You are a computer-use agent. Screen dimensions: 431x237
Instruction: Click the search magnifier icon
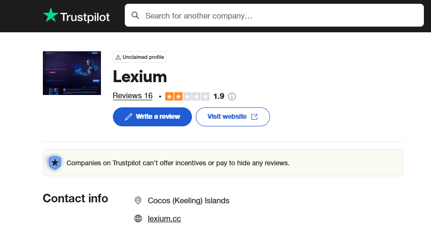click(x=135, y=16)
